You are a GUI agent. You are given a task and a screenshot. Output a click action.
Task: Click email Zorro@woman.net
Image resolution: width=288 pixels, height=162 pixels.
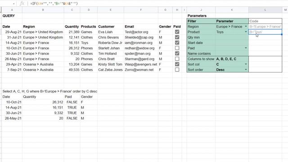(x=139, y=70)
